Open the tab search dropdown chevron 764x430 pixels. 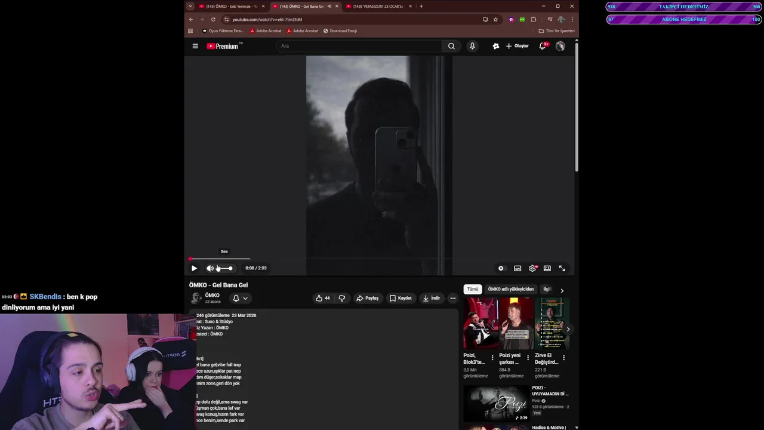[190, 6]
